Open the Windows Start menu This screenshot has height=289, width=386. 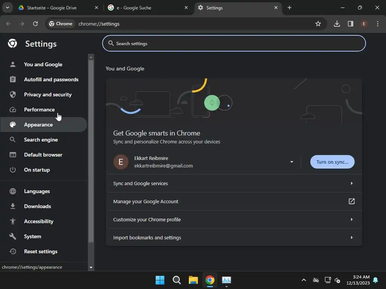(x=160, y=280)
